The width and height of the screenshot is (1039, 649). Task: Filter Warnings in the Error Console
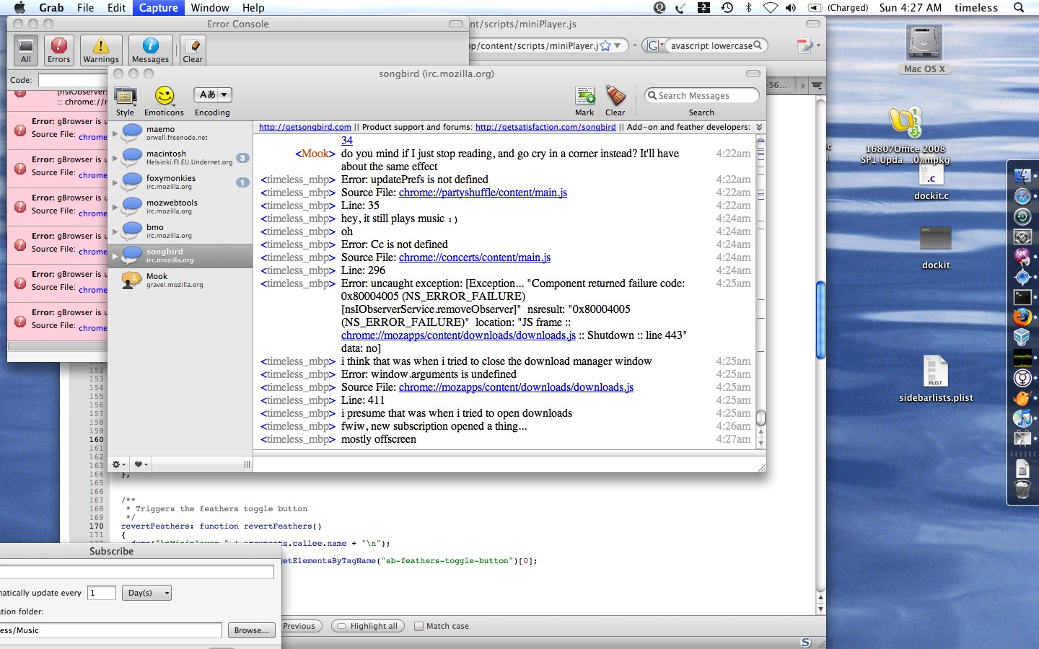click(101, 50)
